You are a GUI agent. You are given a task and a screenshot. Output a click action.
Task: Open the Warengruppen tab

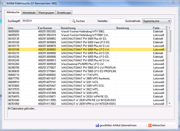46,13
